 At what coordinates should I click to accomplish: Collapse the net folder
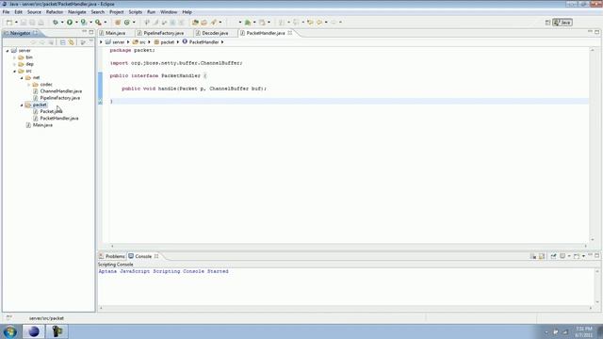pos(22,77)
